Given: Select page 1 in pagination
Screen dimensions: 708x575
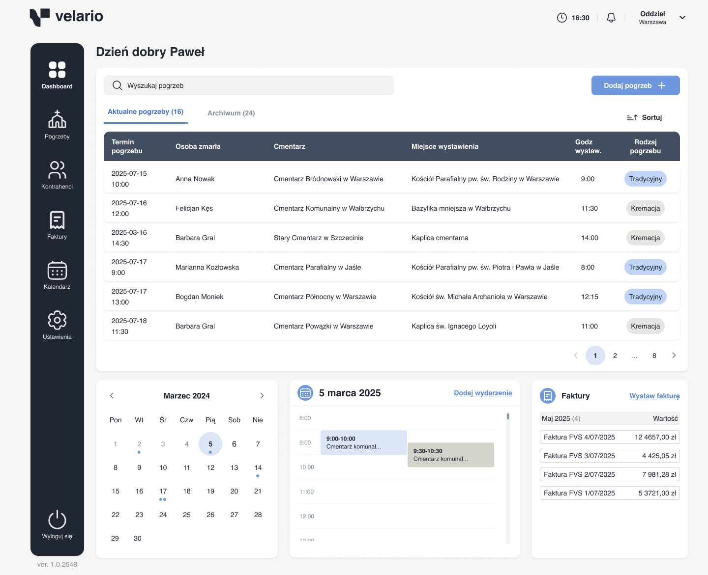Looking at the screenshot, I should coord(595,356).
